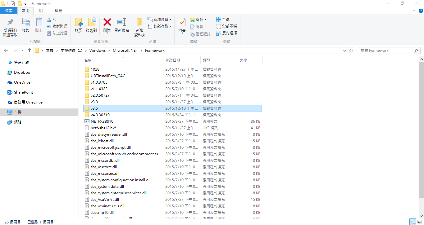Click the Cut (剪下) scissors icon
The height and width of the screenshot is (225, 424).
click(49, 20)
